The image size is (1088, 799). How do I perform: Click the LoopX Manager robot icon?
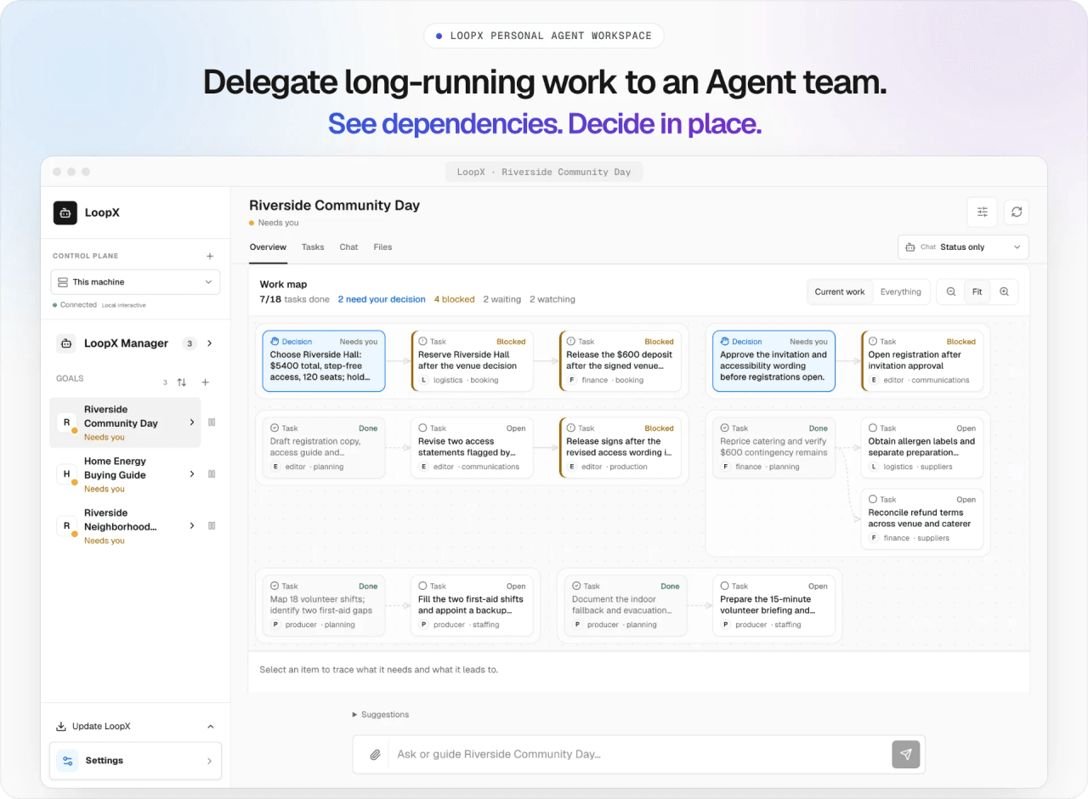click(66, 343)
